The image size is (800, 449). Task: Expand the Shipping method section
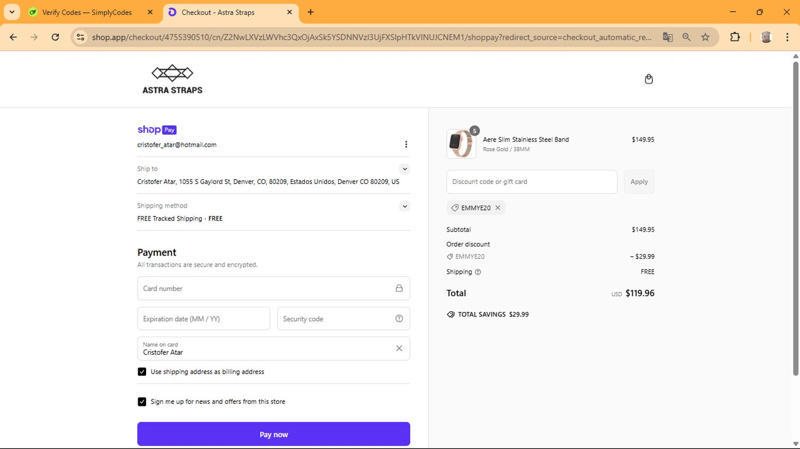[x=405, y=206]
